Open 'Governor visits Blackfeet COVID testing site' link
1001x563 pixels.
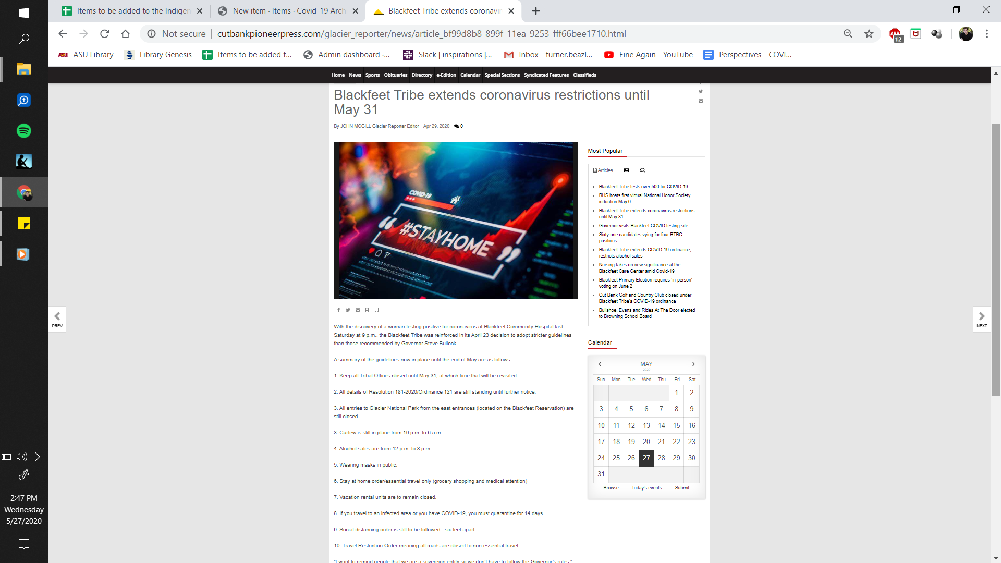[643, 226]
